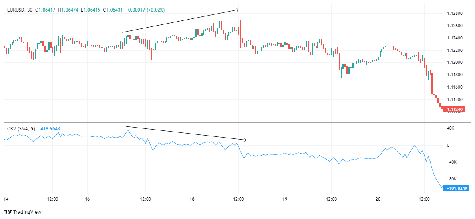This screenshot has height=219, width=475.
Task: Click the date label 16 on the time axis
Action: pyautogui.click(x=87, y=199)
